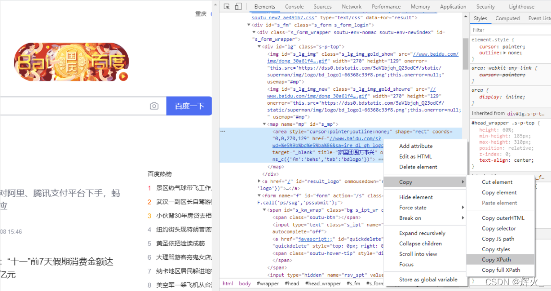Expand the Force state submenu
The width and height of the screenshot is (551, 291).
coord(425,208)
